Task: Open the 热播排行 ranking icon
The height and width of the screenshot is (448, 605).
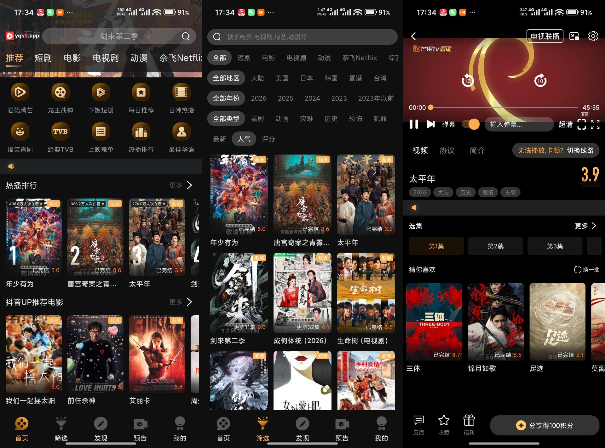Action: click(x=141, y=132)
